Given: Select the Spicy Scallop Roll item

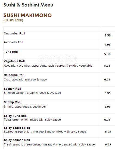Looking at the screenshot, I should (x=17, y=128).
